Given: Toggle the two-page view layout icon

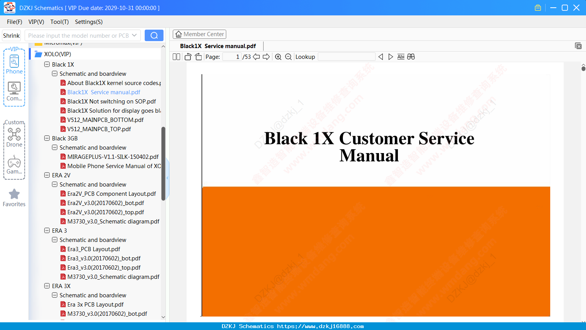Looking at the screenshot, I should pyautogui.click(x=176, y=57).
